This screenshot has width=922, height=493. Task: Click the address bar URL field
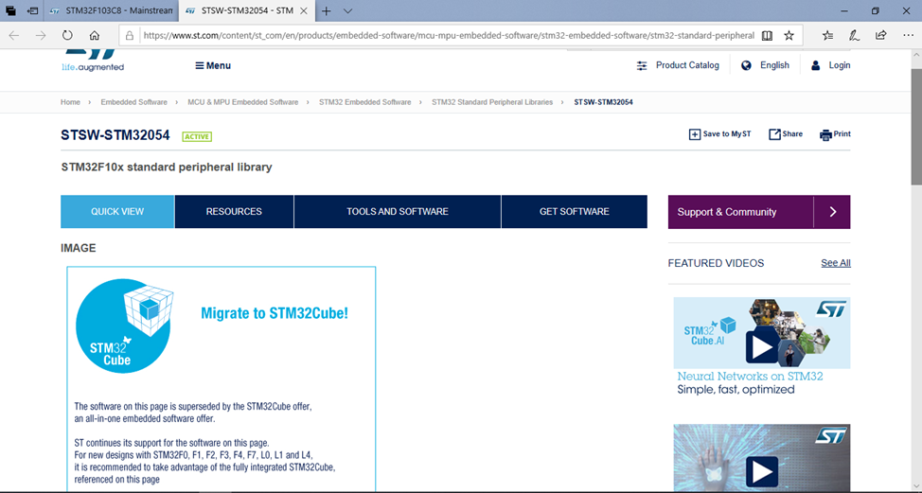pyautogui.click(x=448, y=35)
